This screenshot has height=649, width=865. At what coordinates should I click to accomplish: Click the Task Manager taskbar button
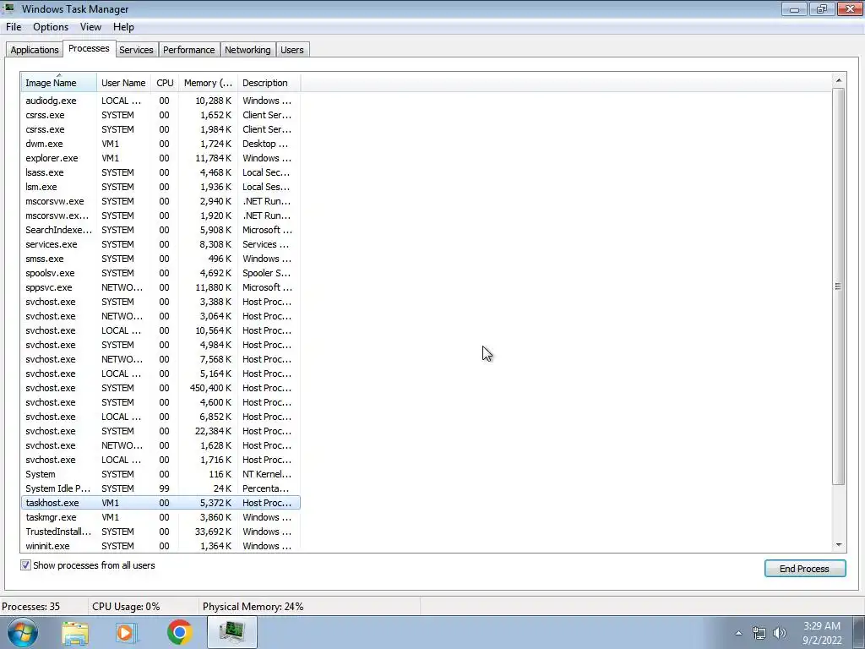231,632
